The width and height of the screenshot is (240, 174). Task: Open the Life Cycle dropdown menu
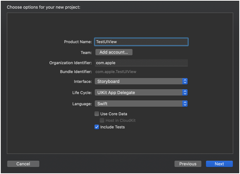click(x=141, y=93)
